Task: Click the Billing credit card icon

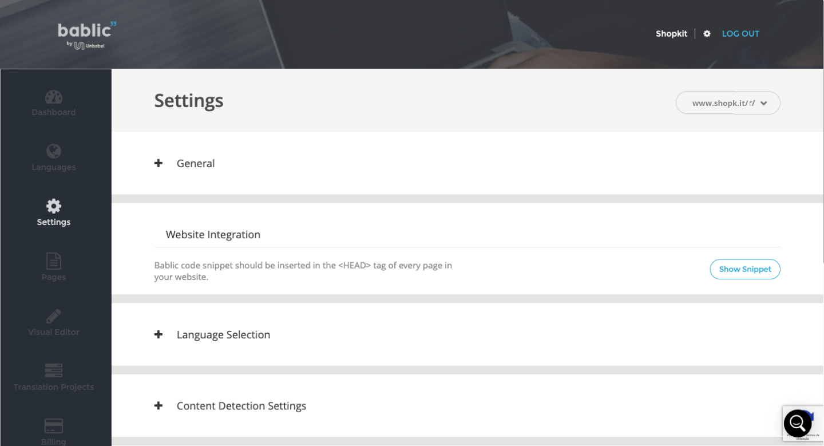Action: [54, 426]
